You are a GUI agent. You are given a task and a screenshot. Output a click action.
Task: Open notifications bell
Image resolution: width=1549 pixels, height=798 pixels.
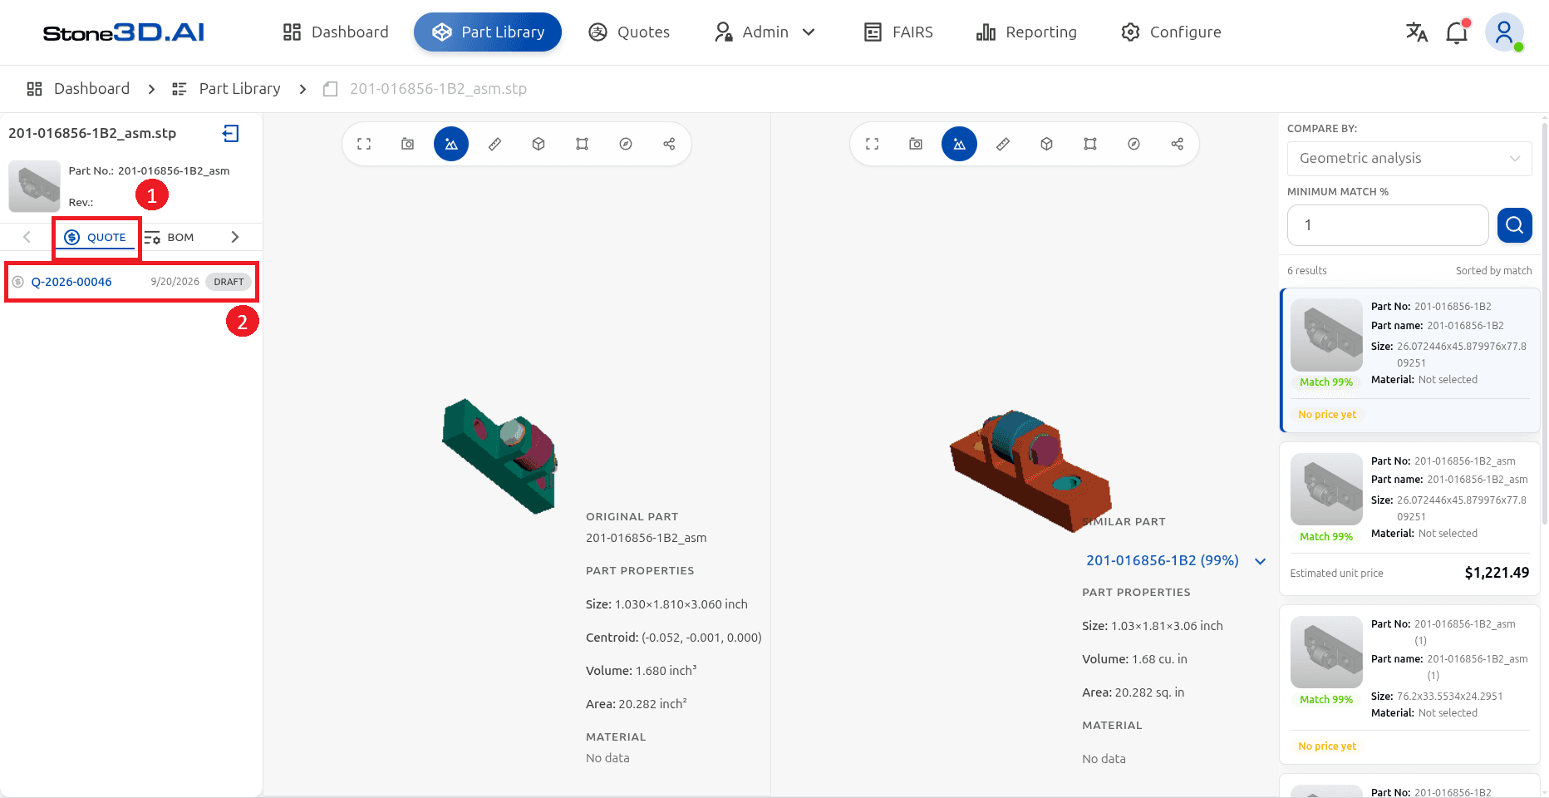(1457, 32)
